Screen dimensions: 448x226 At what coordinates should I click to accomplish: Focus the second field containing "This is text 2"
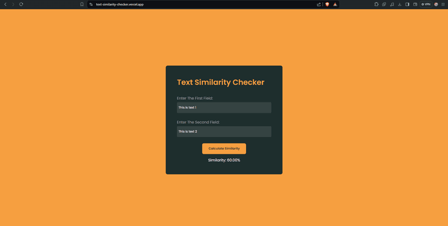tap(224, 132)
